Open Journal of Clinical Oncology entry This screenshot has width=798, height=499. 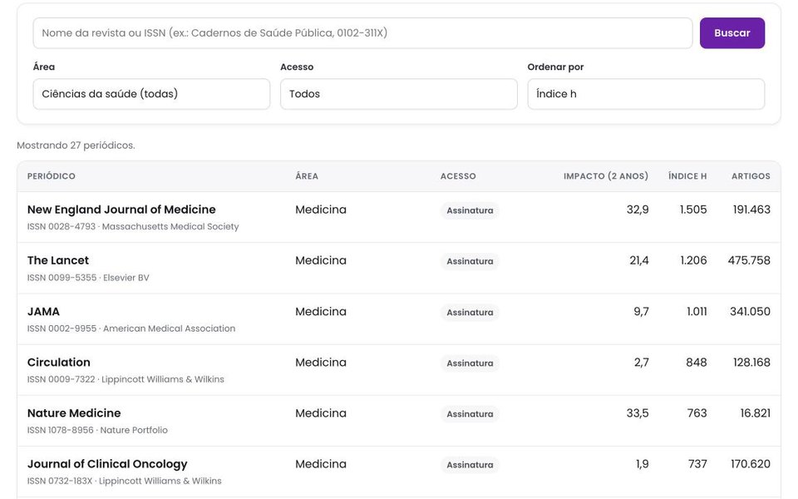pos(107,464)
